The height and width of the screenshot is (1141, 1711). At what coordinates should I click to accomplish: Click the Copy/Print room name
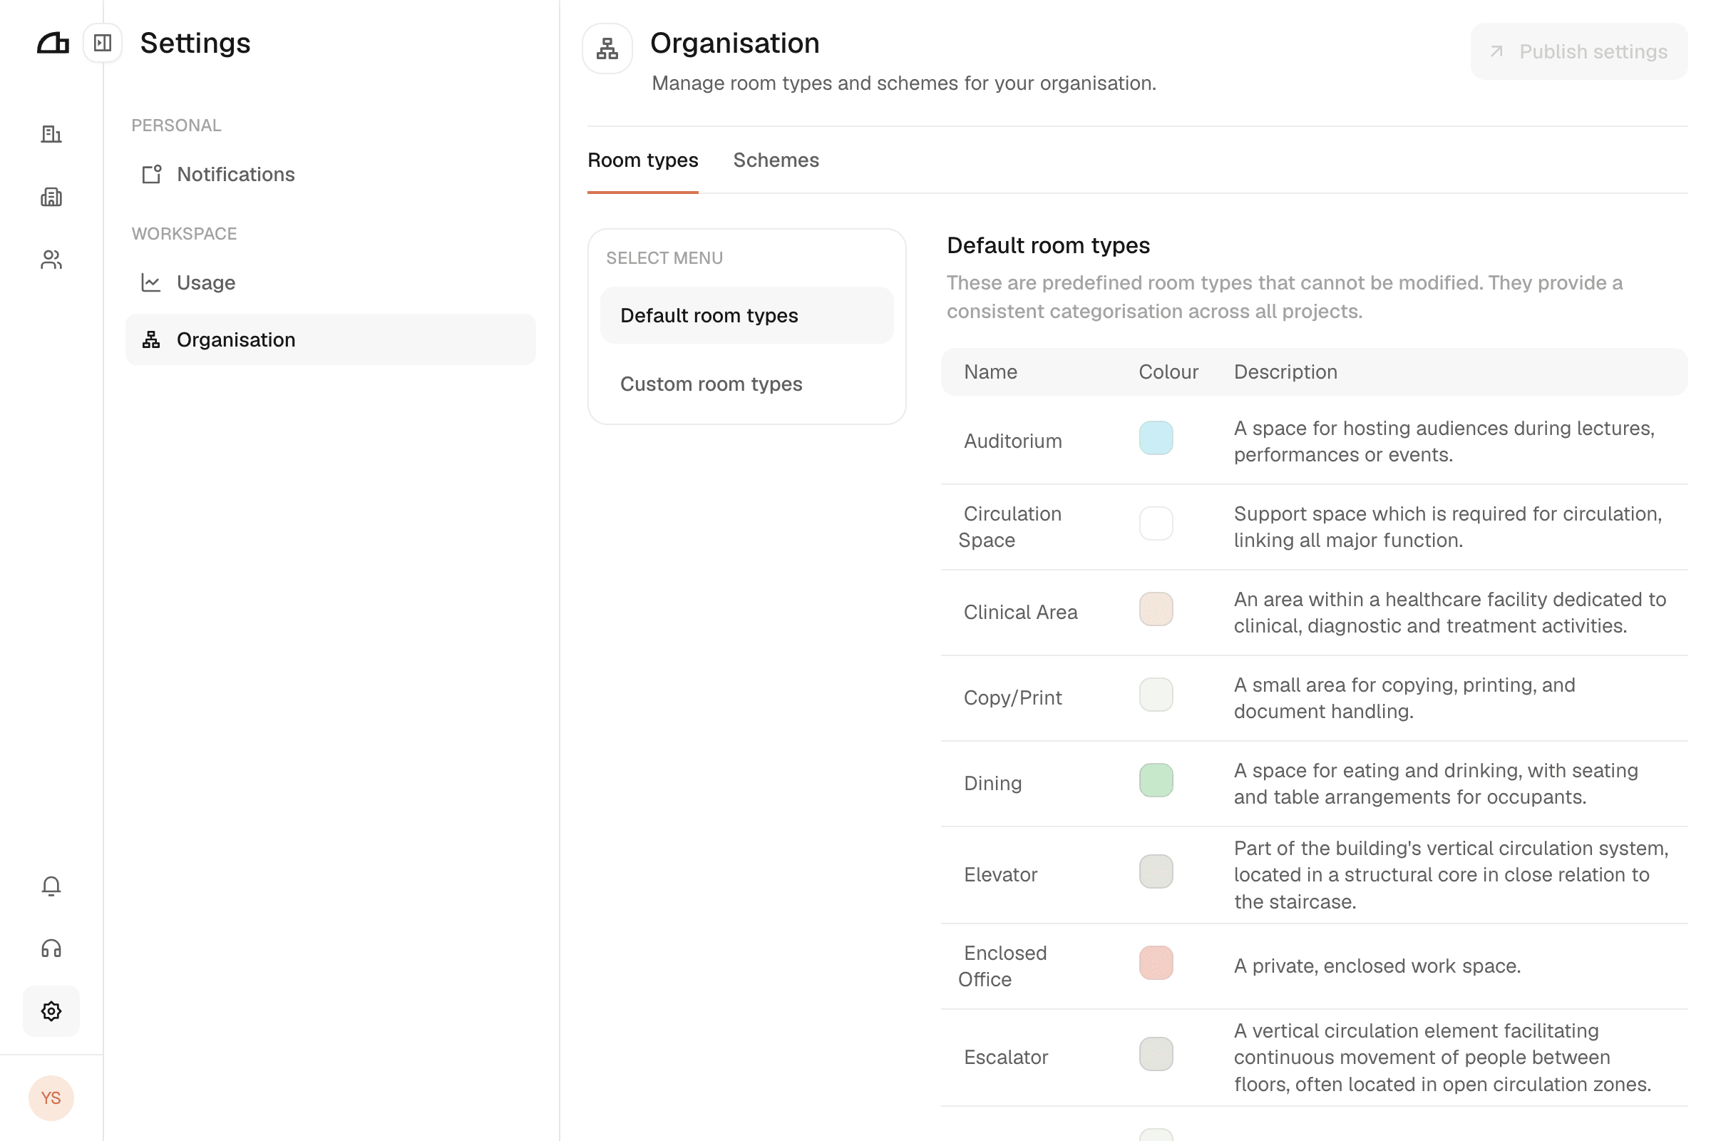[x=1012, y=698]
